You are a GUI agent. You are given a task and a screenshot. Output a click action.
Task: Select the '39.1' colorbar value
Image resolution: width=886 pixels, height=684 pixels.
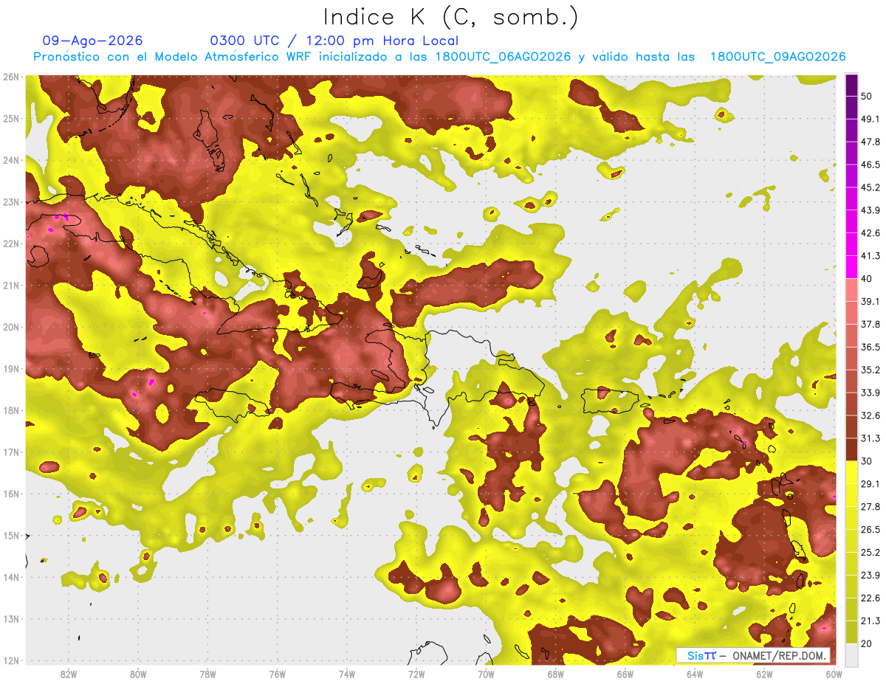(x=870, y=301)
